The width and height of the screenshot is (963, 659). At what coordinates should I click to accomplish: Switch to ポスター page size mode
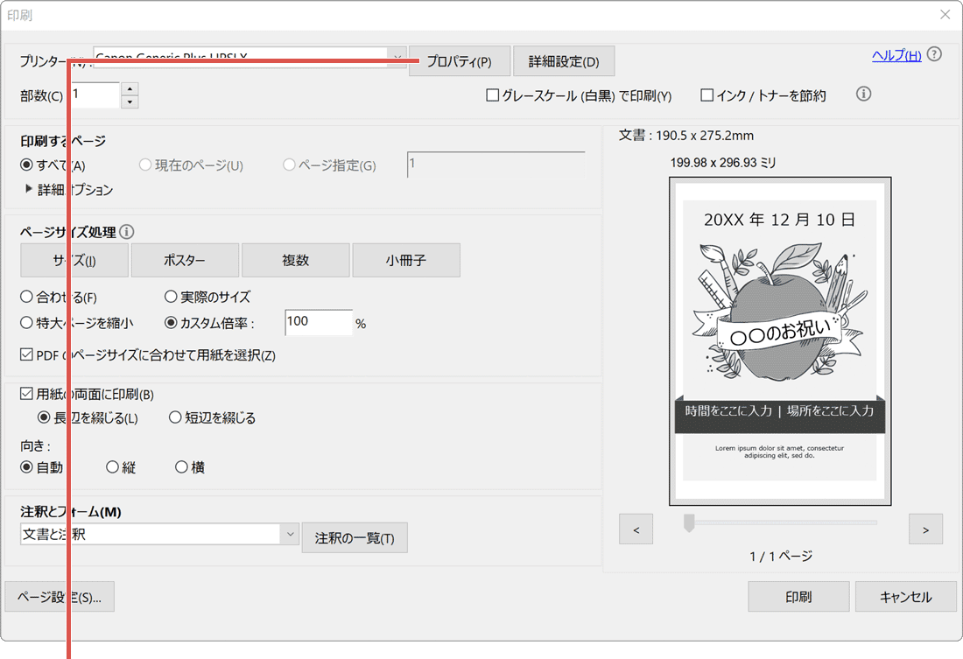(x=184, y=260)
